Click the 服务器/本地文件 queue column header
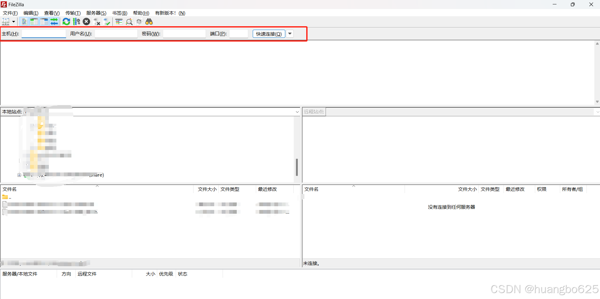The width and height of the screenshot is (600, 299). tap(29, 274)
